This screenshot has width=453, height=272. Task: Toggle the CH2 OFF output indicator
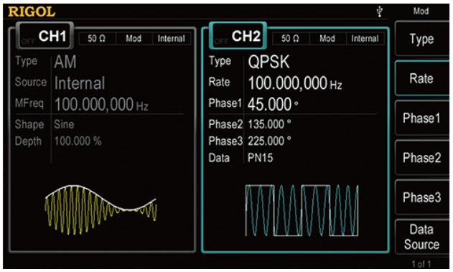click(221, 42)
